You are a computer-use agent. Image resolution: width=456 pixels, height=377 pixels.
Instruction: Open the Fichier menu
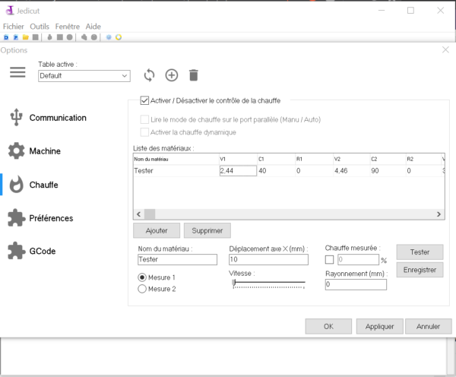14,27
